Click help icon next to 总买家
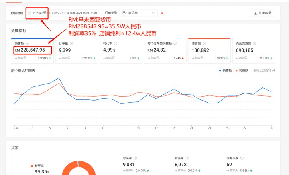This screenshot has width=289, height=175. (135, 158)
